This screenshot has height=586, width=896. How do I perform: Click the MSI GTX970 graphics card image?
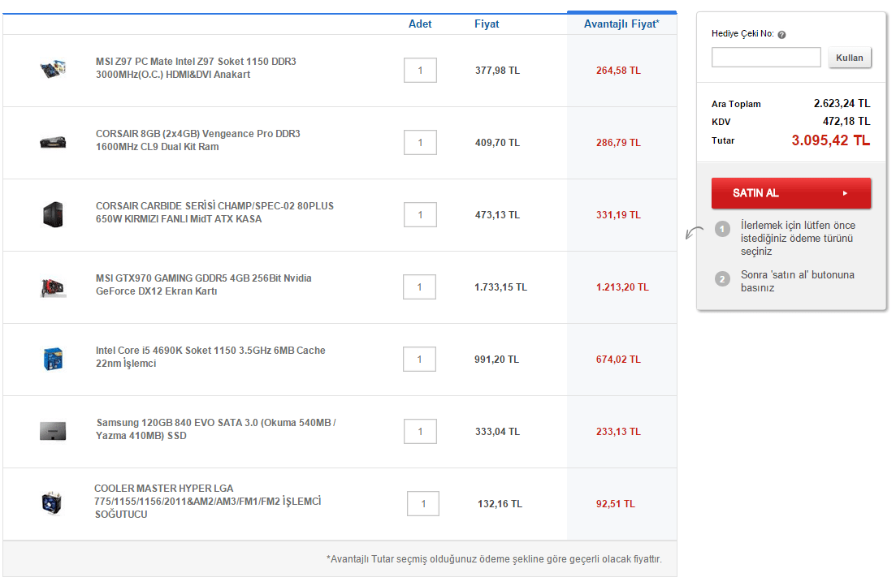coord(53,287)
